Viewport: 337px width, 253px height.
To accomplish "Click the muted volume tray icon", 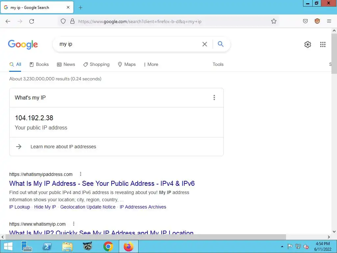I will (306, 246).
